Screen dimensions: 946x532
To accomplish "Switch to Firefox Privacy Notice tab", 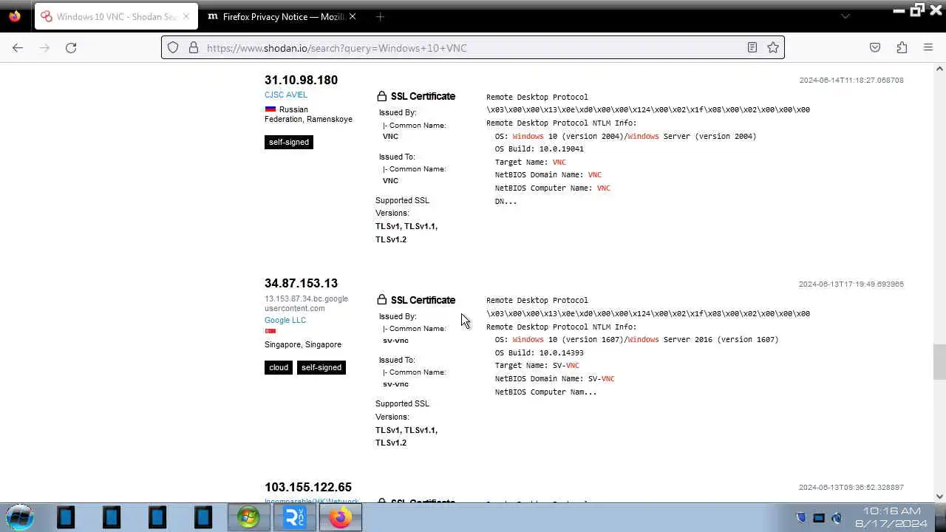I will [x=282, y=16].
